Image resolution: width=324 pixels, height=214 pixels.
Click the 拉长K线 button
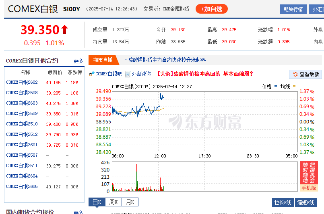coord(283,202)
